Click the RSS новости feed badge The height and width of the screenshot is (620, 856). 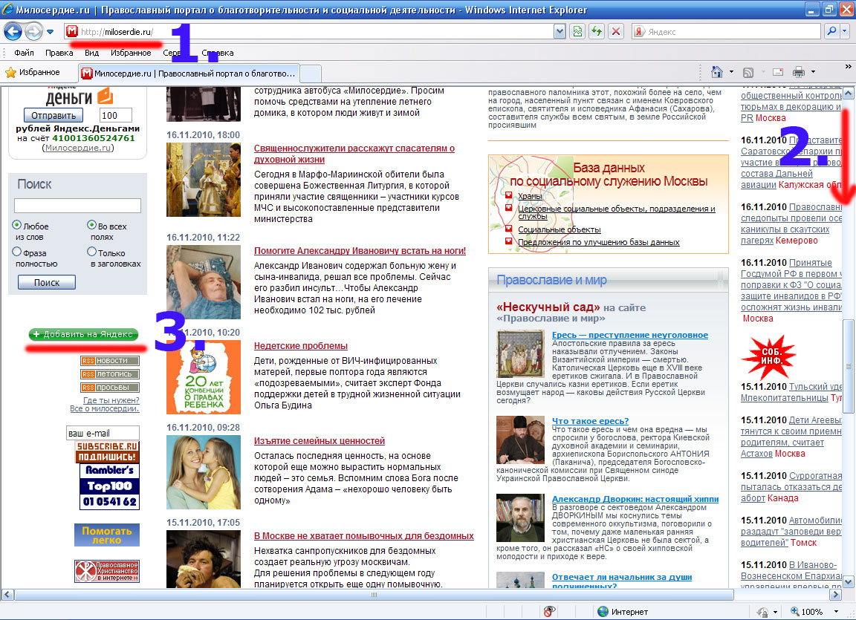(110, 361)
